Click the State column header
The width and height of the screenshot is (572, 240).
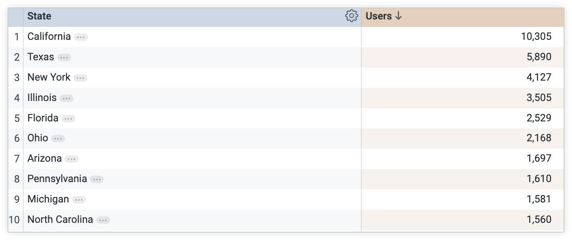point(40,16)
